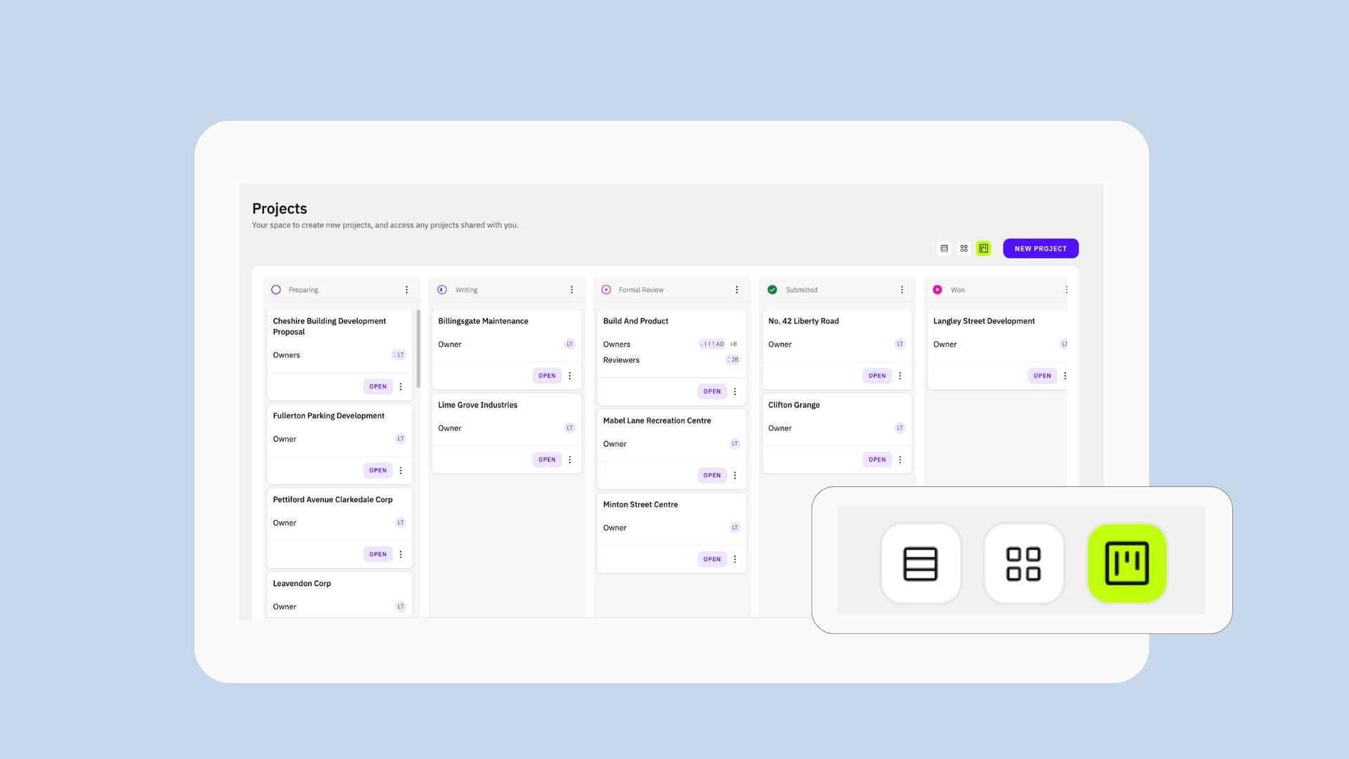Image resolution: width=1349 pixels, height=759 pixels.
Task: Click the large grid view icon in callout
Action: 1024,563
